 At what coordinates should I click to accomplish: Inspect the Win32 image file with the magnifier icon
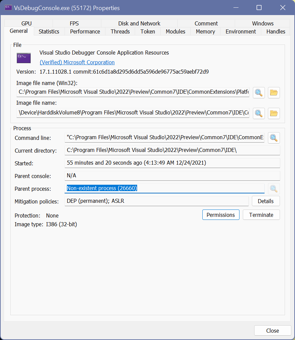(259, 93)
